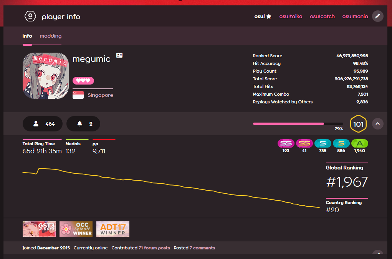392x259 pixels.
Task: Open the 71 forum posts link
Action: (154, 248)
